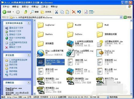This screenshot has height=99, width=134.
Task: Open the 工具(T) menu
Action: (x=44, y=7)
